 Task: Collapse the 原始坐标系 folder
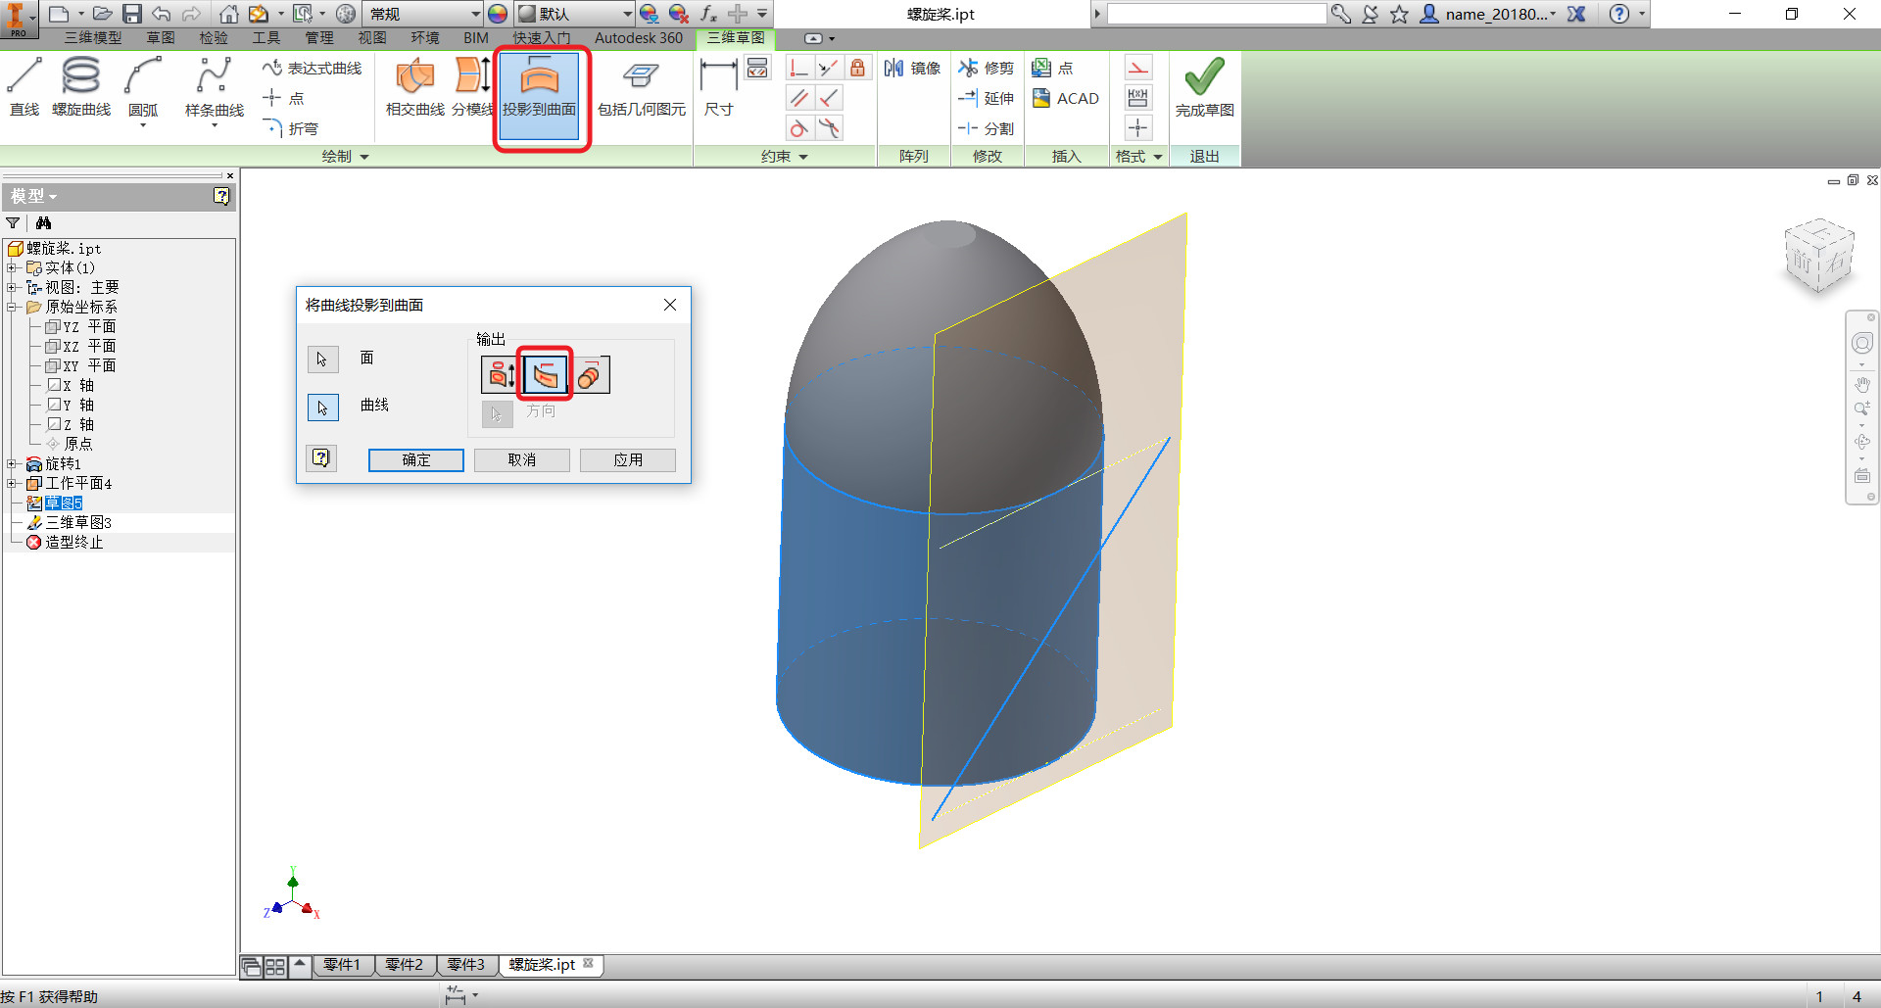pyautogui.click(x=12, y=307)
